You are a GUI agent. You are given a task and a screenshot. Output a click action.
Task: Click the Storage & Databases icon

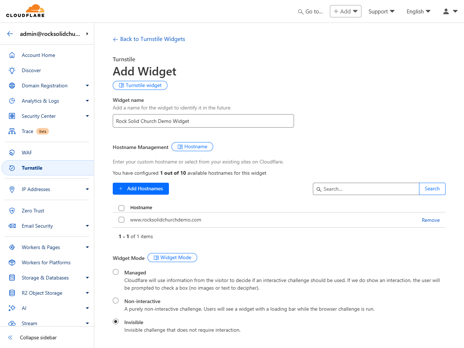tap(12, 278)
